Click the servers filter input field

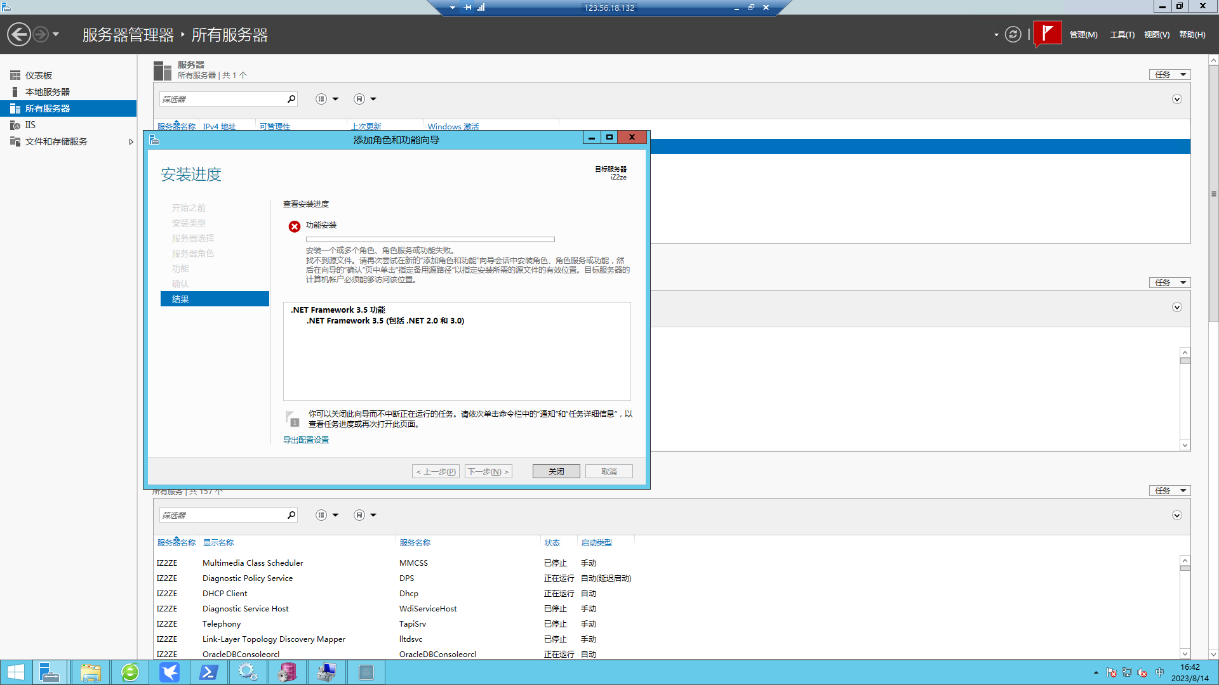click(x=222, y=99)
